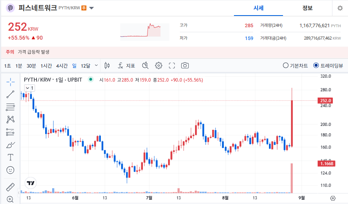Open the horizontal lines Fibonacci tool
Screen dimensions: 348x204
tap(11, 107)
